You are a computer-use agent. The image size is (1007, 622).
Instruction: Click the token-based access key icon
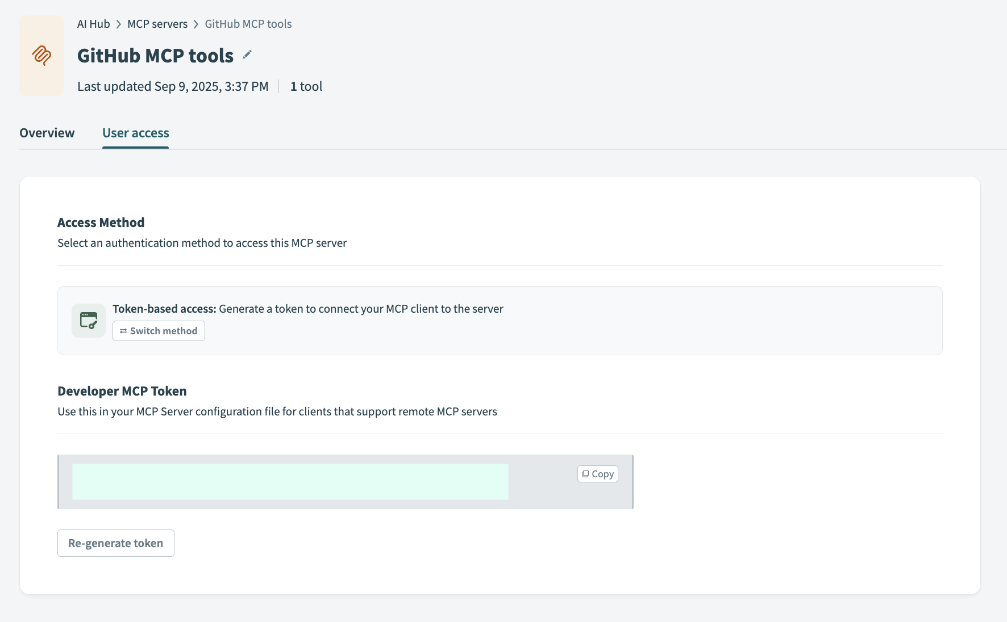(x=88, y=320)
